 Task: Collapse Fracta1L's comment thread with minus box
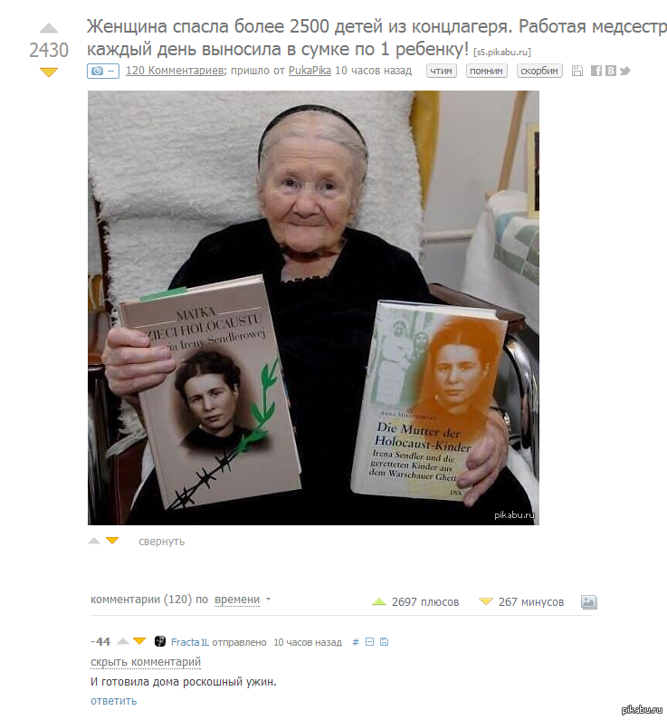pyautogui.click(x=369, y=642)
